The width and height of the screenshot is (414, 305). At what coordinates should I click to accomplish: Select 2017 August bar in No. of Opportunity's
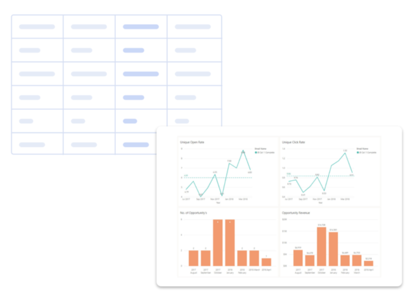194,258
